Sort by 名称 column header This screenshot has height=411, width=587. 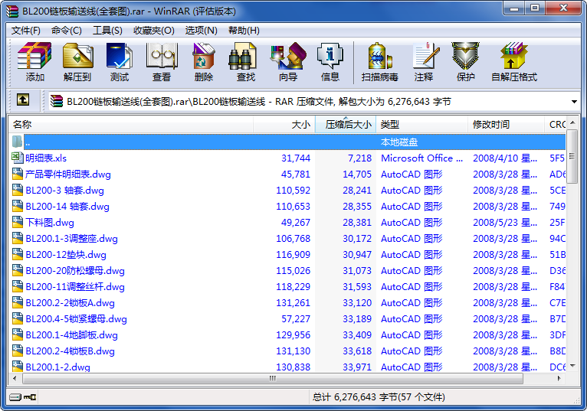[130, 125]
